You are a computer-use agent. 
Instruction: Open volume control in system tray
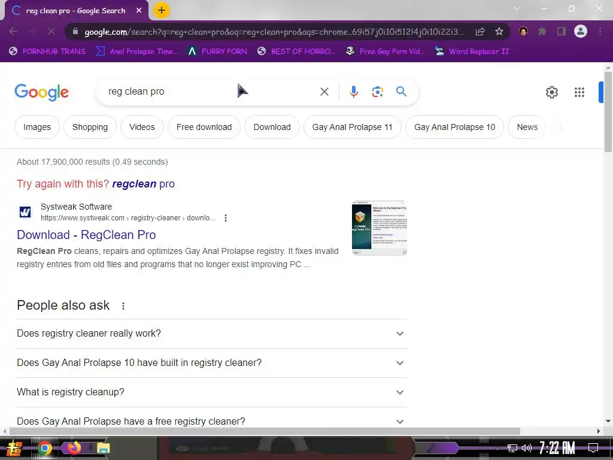tap(527, 448)
